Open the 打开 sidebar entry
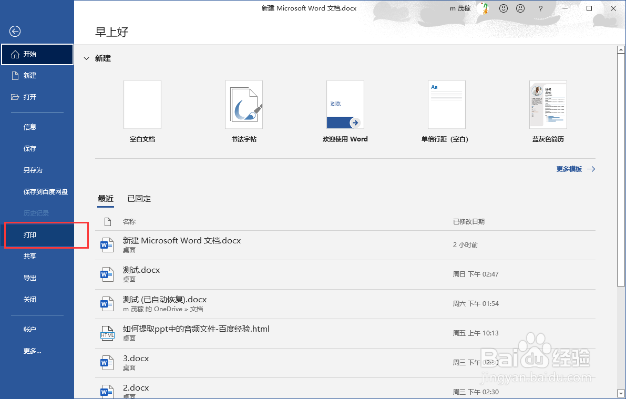 tap(37, 97)
